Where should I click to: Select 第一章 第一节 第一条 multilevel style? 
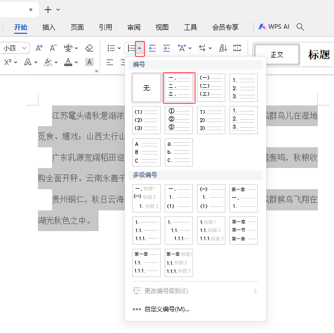click(244, 231)
